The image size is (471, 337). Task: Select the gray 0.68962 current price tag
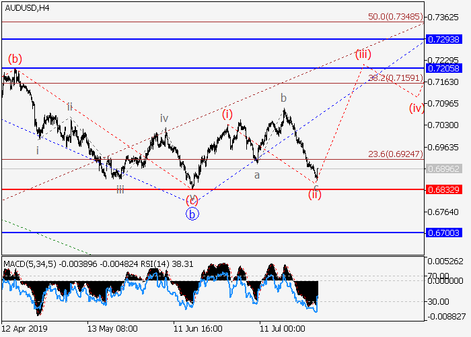point(444,168)
